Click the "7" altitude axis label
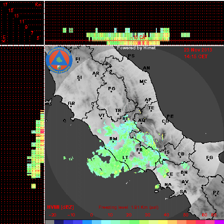The image size is (224, 224). pos(32,33)
